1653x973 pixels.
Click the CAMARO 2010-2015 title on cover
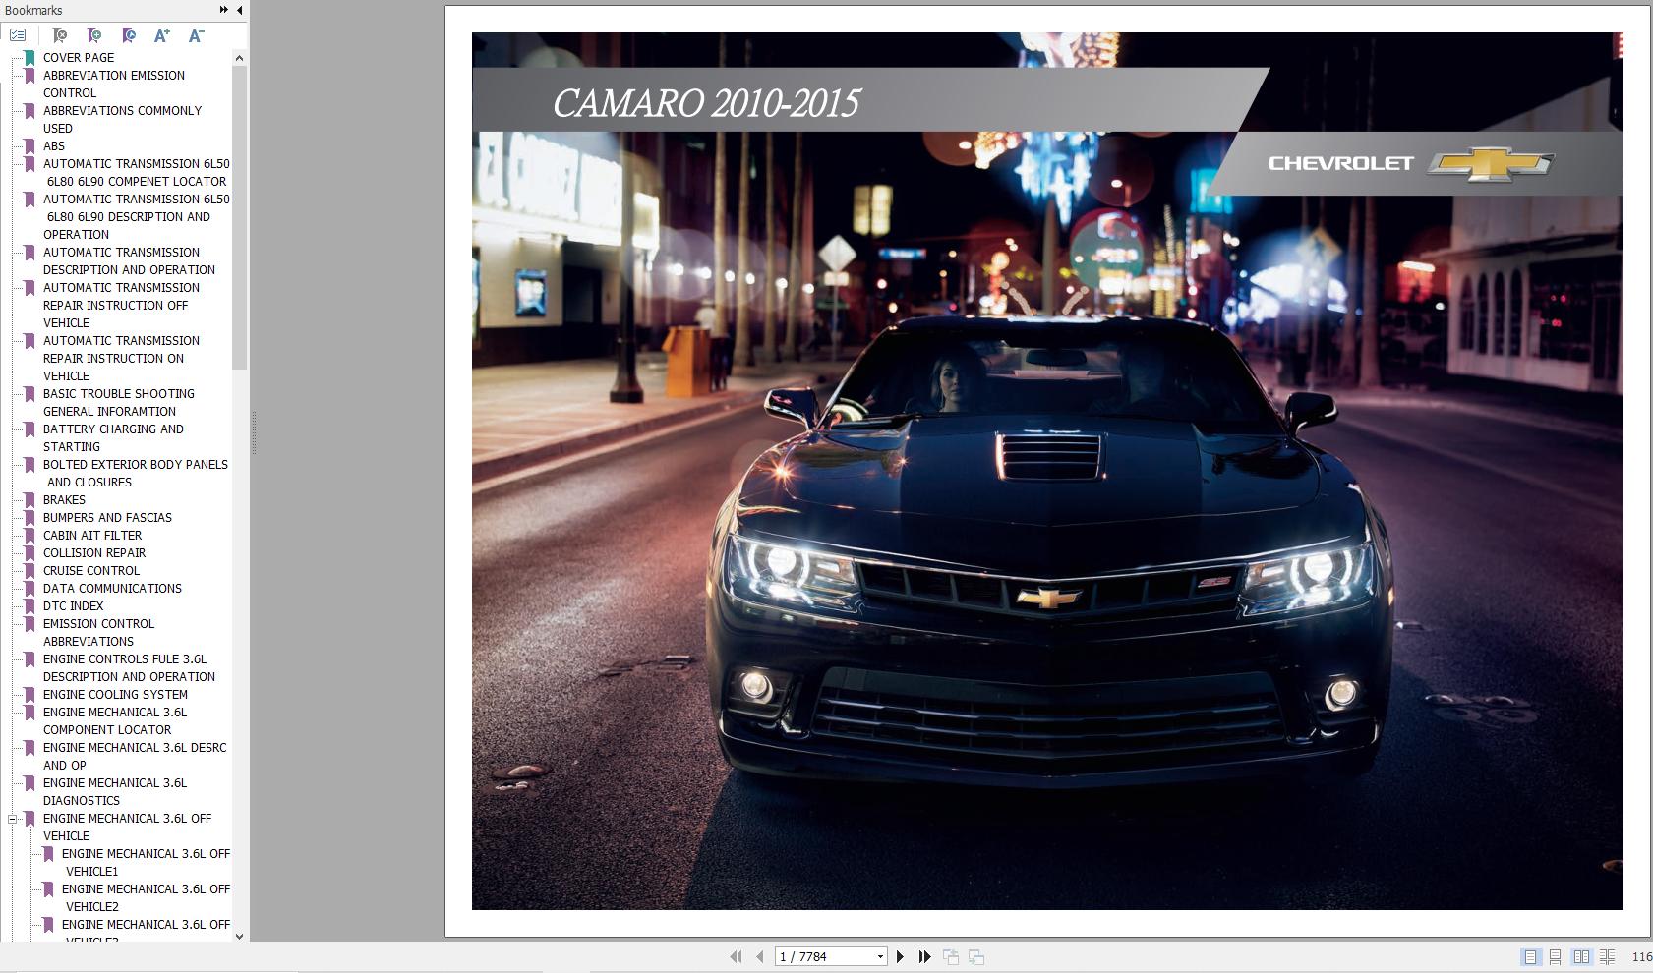click(x=706, y=103)
